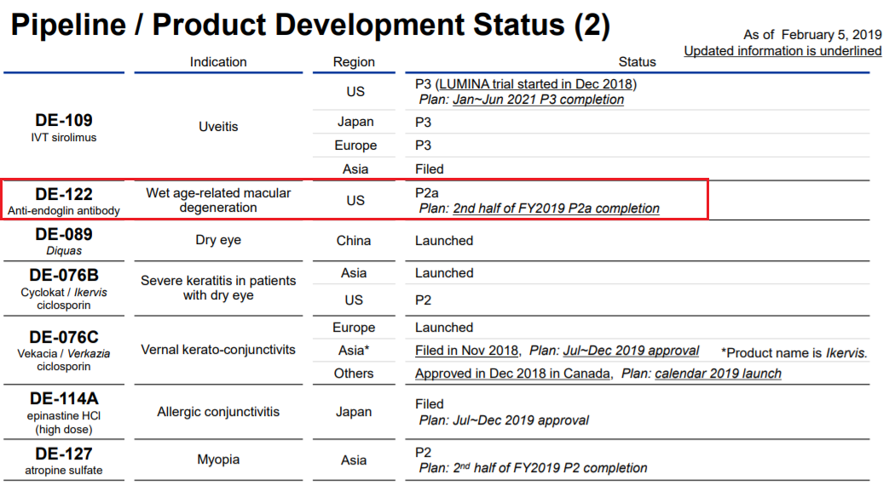889x485 pixels.
Task: Click the DE-109 product name
Action: point(64,120)
